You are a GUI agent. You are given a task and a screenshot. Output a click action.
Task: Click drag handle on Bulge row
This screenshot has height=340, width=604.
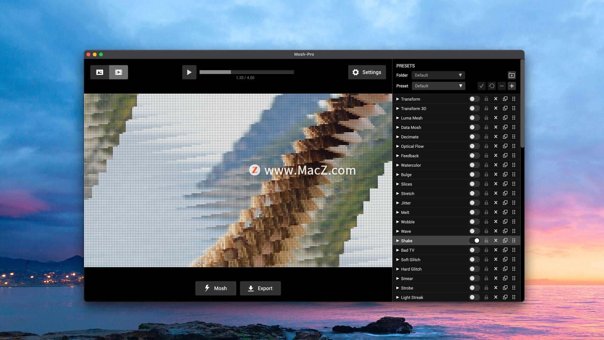514,174
